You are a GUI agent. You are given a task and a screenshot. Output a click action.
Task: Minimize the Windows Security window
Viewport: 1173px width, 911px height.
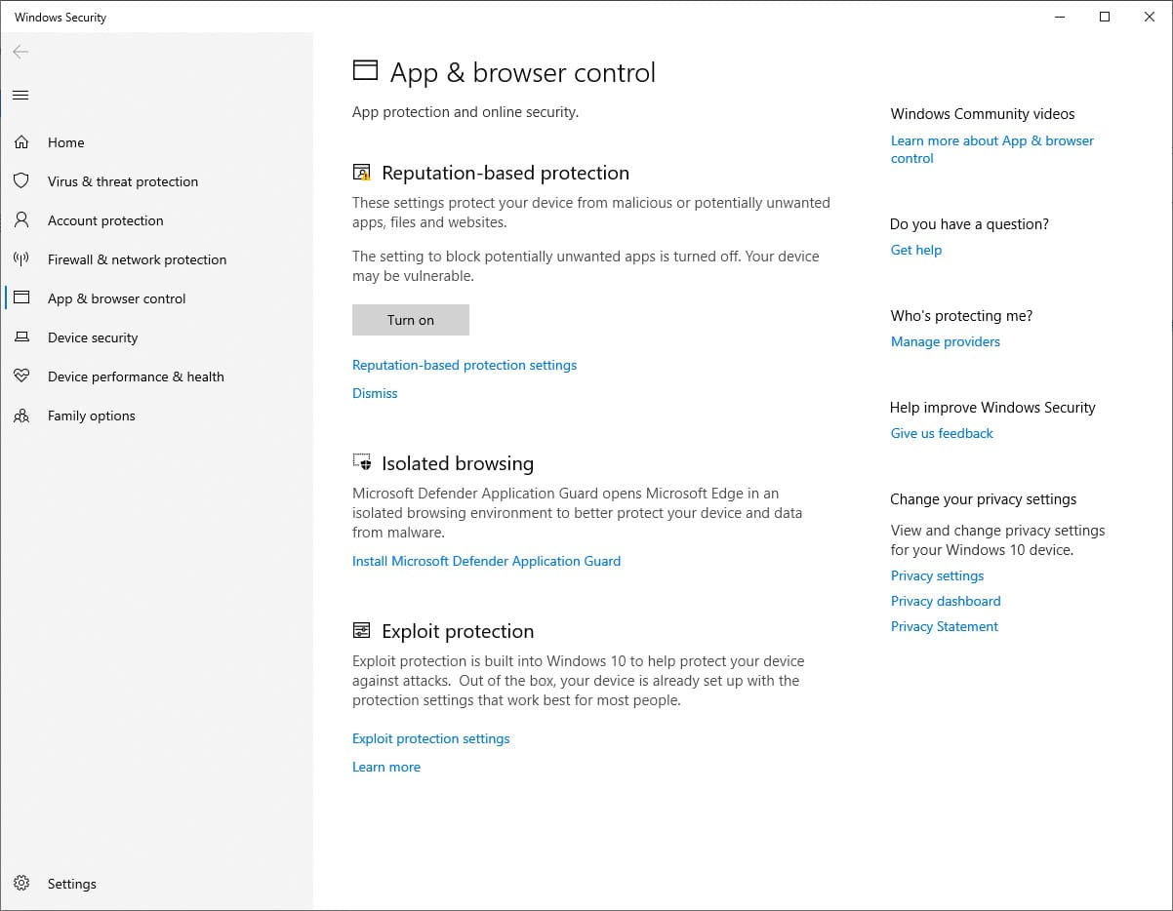pyautogui.click(x=1060, y=17)
